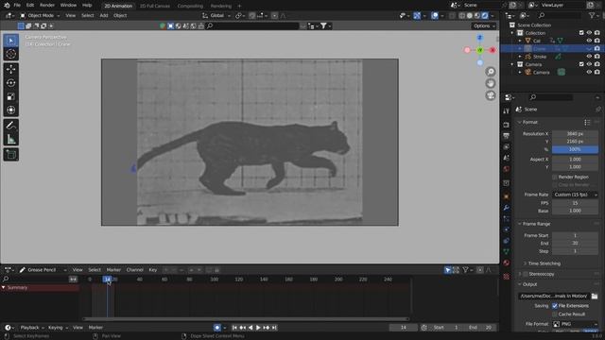Open the Modifiers wrench properties tab

[507, 208]
